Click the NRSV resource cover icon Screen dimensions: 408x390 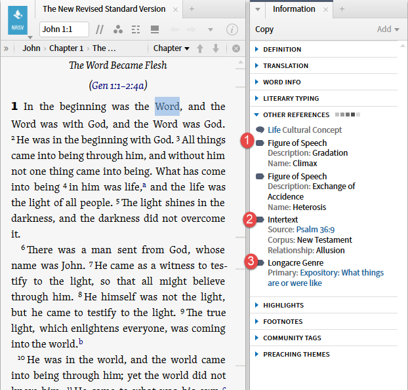click(18, 20)
